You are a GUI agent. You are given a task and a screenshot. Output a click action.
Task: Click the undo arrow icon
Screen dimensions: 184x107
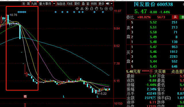pos(101,9)
